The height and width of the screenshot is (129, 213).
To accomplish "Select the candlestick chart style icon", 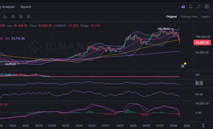I will (x=13, y=17).
